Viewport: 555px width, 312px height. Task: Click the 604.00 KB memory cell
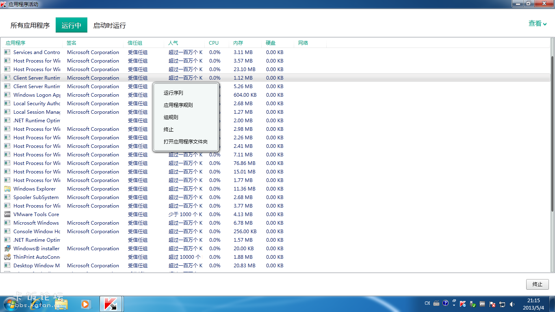[245, 95]
